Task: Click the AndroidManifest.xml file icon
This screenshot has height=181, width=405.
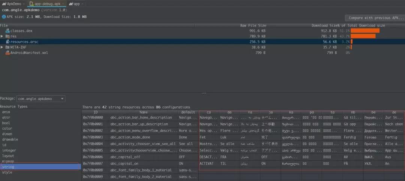Action: tap(7, 53)
